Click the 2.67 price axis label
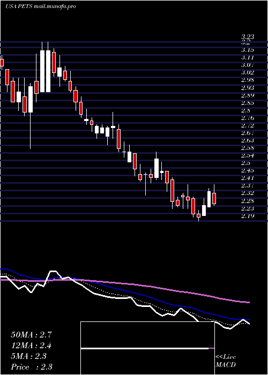 [x=248, y=133]
